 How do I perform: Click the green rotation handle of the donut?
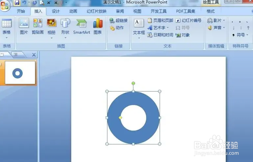click(x=133, y=83)
